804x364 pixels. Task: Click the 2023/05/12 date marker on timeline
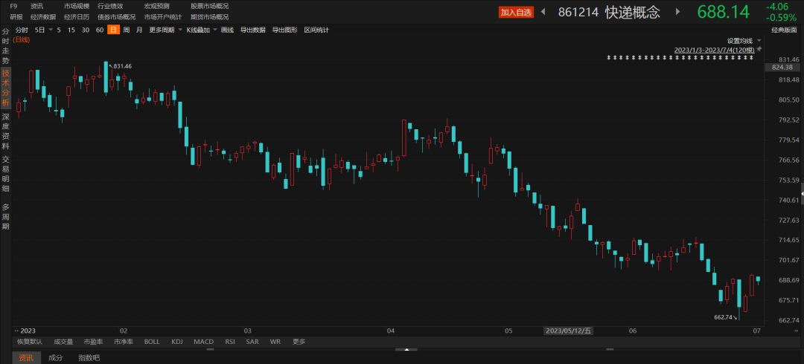568,331
